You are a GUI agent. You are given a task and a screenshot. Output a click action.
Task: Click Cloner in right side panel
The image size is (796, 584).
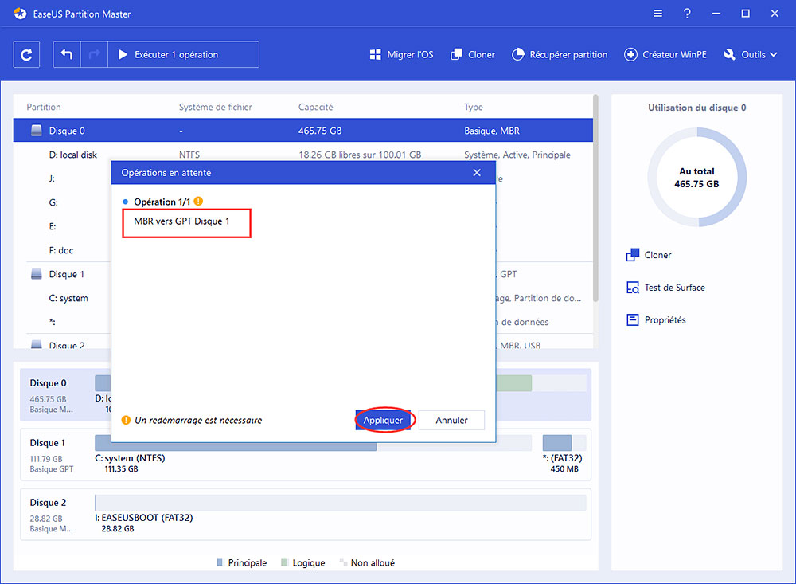pos(657,255)
